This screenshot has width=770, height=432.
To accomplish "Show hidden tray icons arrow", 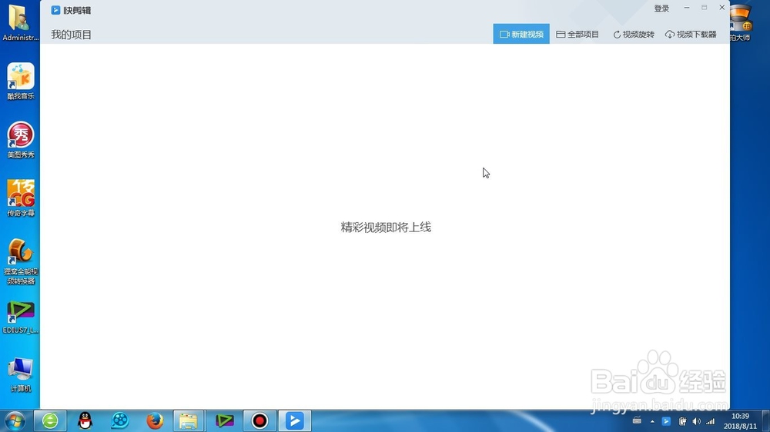I will click(652, 421).
